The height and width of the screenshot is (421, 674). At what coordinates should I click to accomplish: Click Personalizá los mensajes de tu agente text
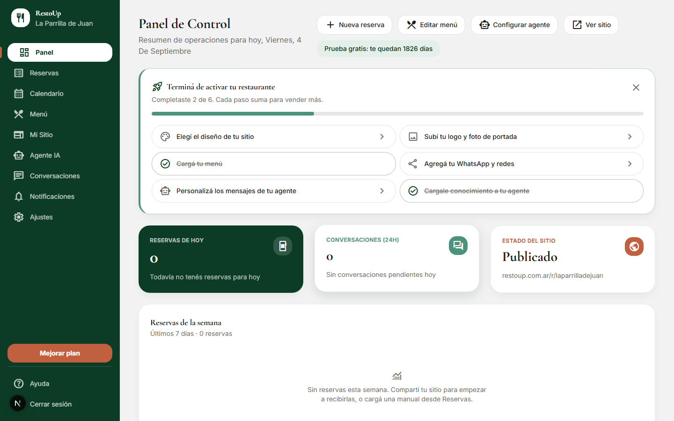[x=236, y=191]
